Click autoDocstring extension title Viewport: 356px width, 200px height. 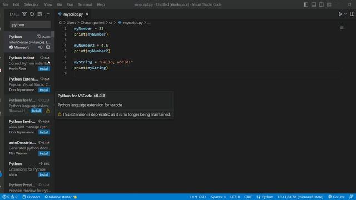click(x=22, y=143)
